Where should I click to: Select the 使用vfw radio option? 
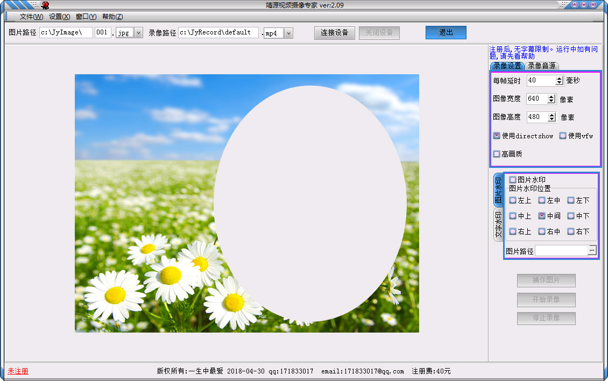point(563,136)
